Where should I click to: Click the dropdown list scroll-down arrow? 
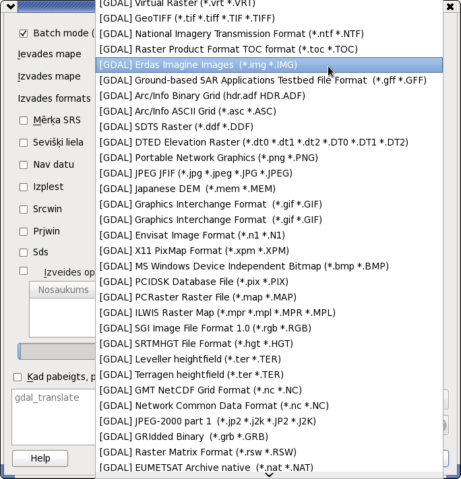tap(269, 475)
